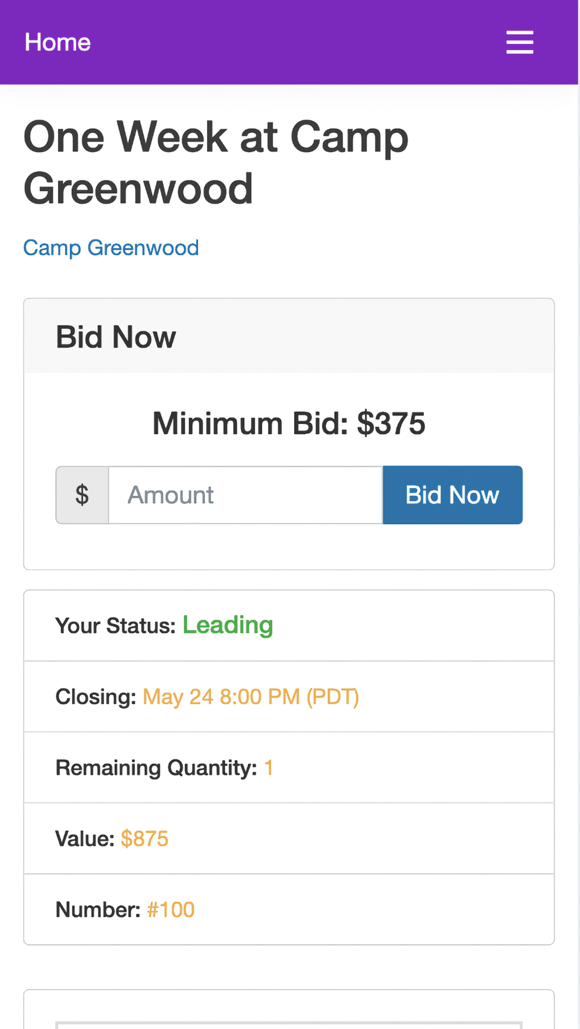Image resolution: width=580 pixels, height=1029 pixels.
Task: Click the Bid Now panel heading
Action: (x=116, y=336)
